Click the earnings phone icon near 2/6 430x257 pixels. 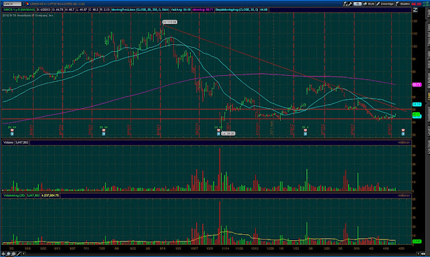(x=305, y=131)
